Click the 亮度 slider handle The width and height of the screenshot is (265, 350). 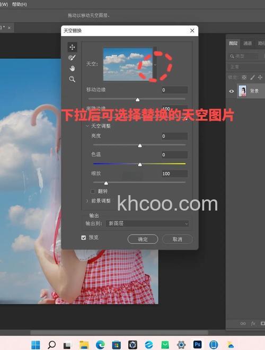tap(140, 145)
